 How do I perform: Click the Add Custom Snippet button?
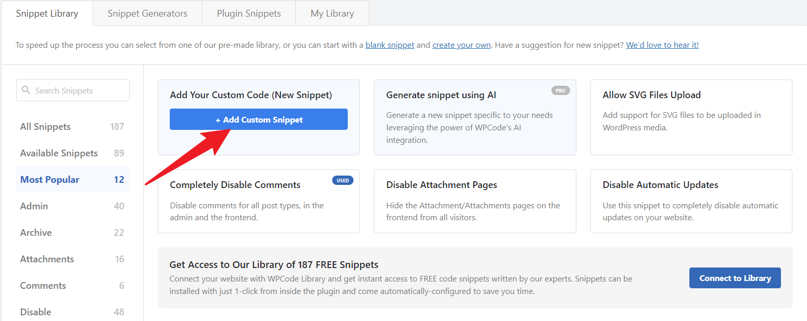pyautogui.click(x=258, y=119)
